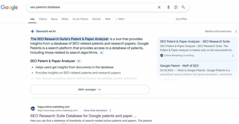Click the link chip after the overview paragraph
This screenshot has width=239, height=124.
(101, 53)
